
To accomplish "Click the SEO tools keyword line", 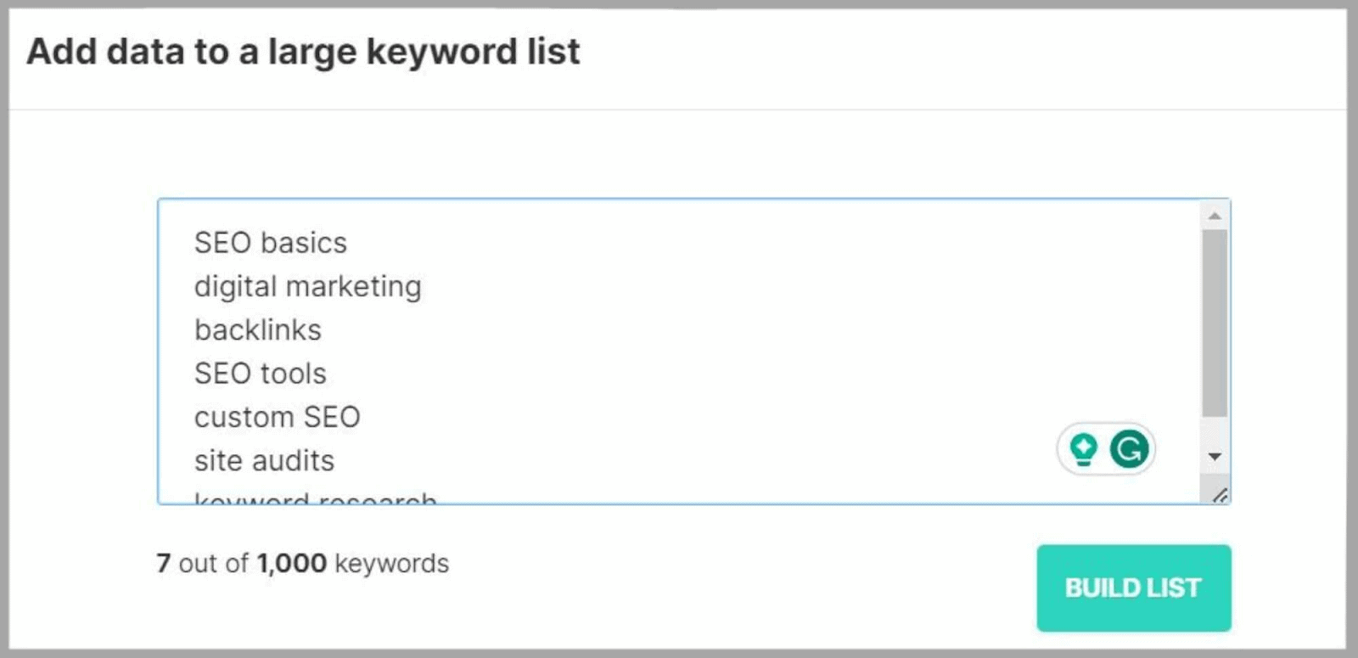I will (260, 374).
